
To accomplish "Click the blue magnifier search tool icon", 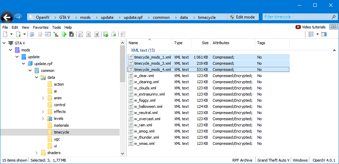I will coord(32,34).
